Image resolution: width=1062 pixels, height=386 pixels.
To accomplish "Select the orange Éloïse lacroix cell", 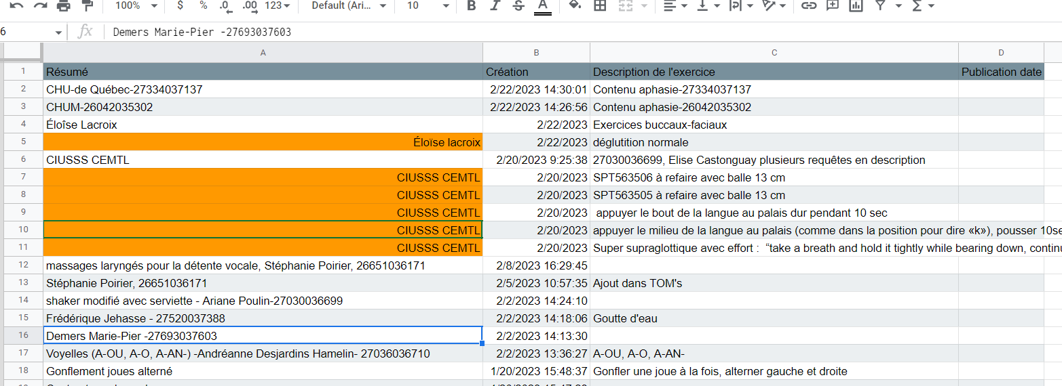I will 263,142.
